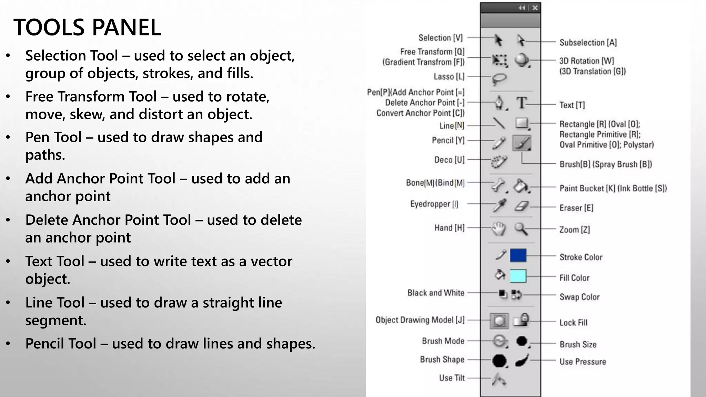The image size is (706, 397).
Task: Pick the Eyedropper tool
Action: coord(499,206)
